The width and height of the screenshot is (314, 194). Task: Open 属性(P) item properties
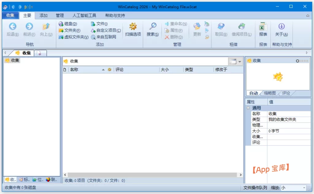(174, 30)
